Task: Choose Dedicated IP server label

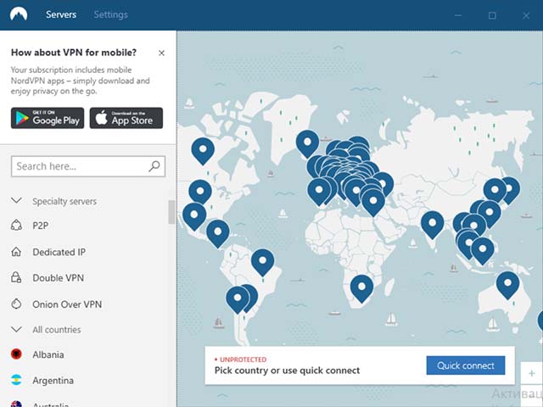Action: [59, 252]
